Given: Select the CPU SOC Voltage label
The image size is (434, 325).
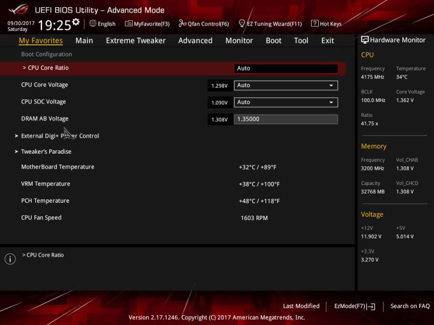Looking at the screenshot, I should pyautogui.click(x=43, y=102).
